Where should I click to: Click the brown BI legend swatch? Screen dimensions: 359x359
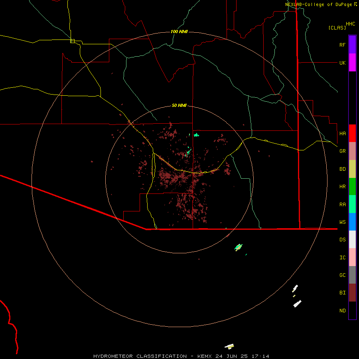352,293
